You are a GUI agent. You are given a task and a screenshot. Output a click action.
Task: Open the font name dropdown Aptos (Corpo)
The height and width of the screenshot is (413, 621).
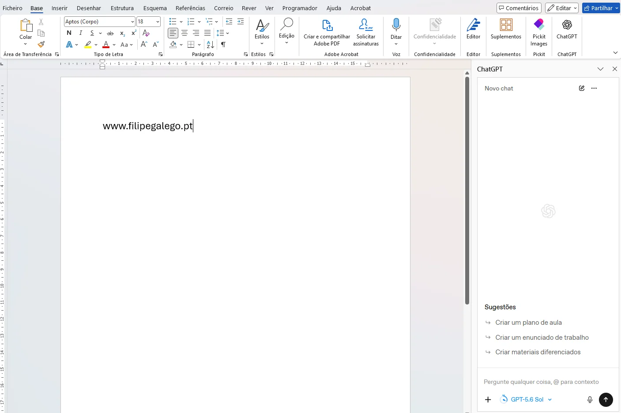pyautogui.click(x=100, y=22)
